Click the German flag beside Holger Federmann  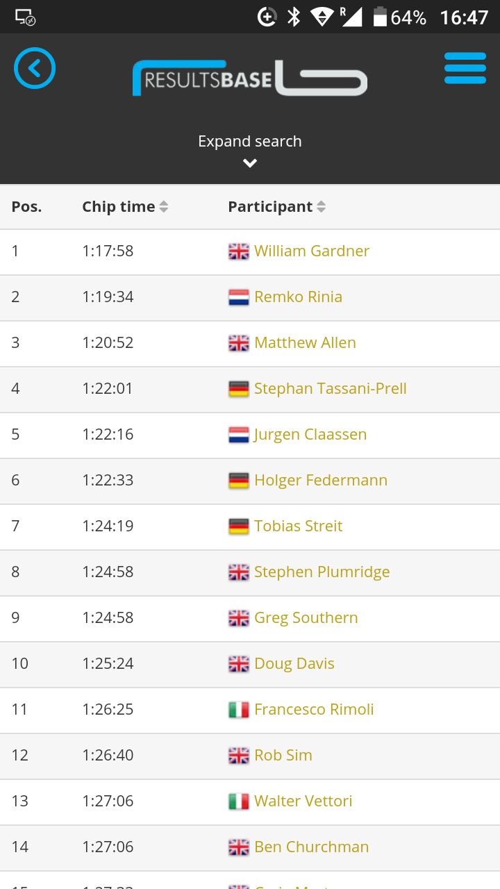238,481
